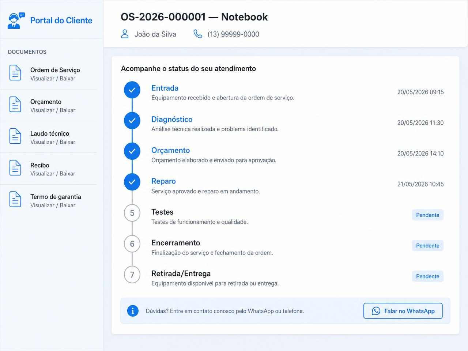Viewport: 468px width, 351px height.
Task: Select the Testes step title
Action: [162, 212]
